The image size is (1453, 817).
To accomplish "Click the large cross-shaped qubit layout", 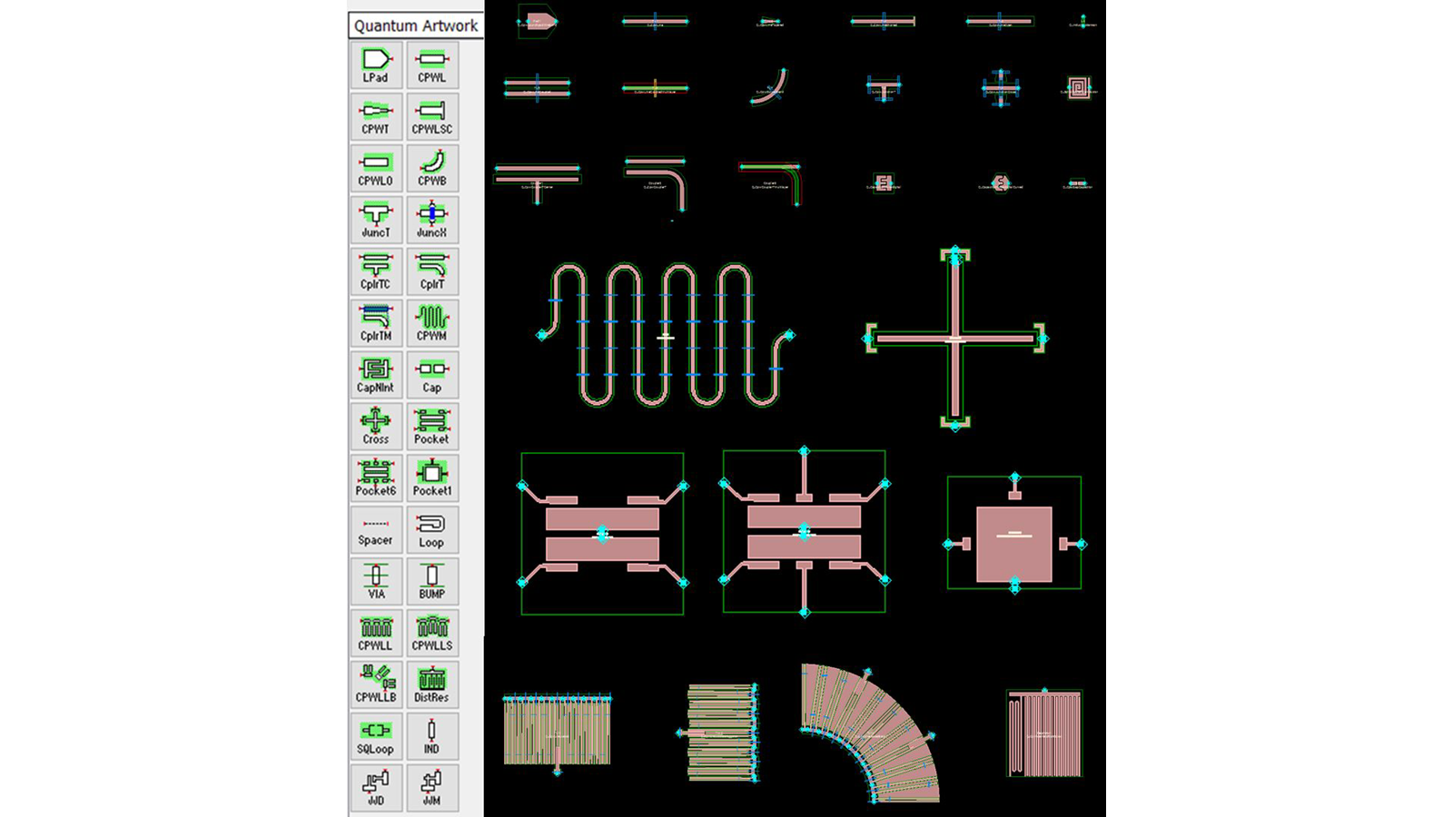I will click(955, 336).
